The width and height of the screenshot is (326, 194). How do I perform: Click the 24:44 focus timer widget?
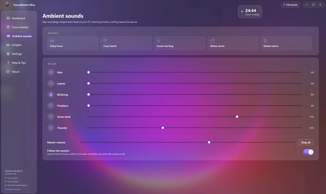tap(250, 12)
